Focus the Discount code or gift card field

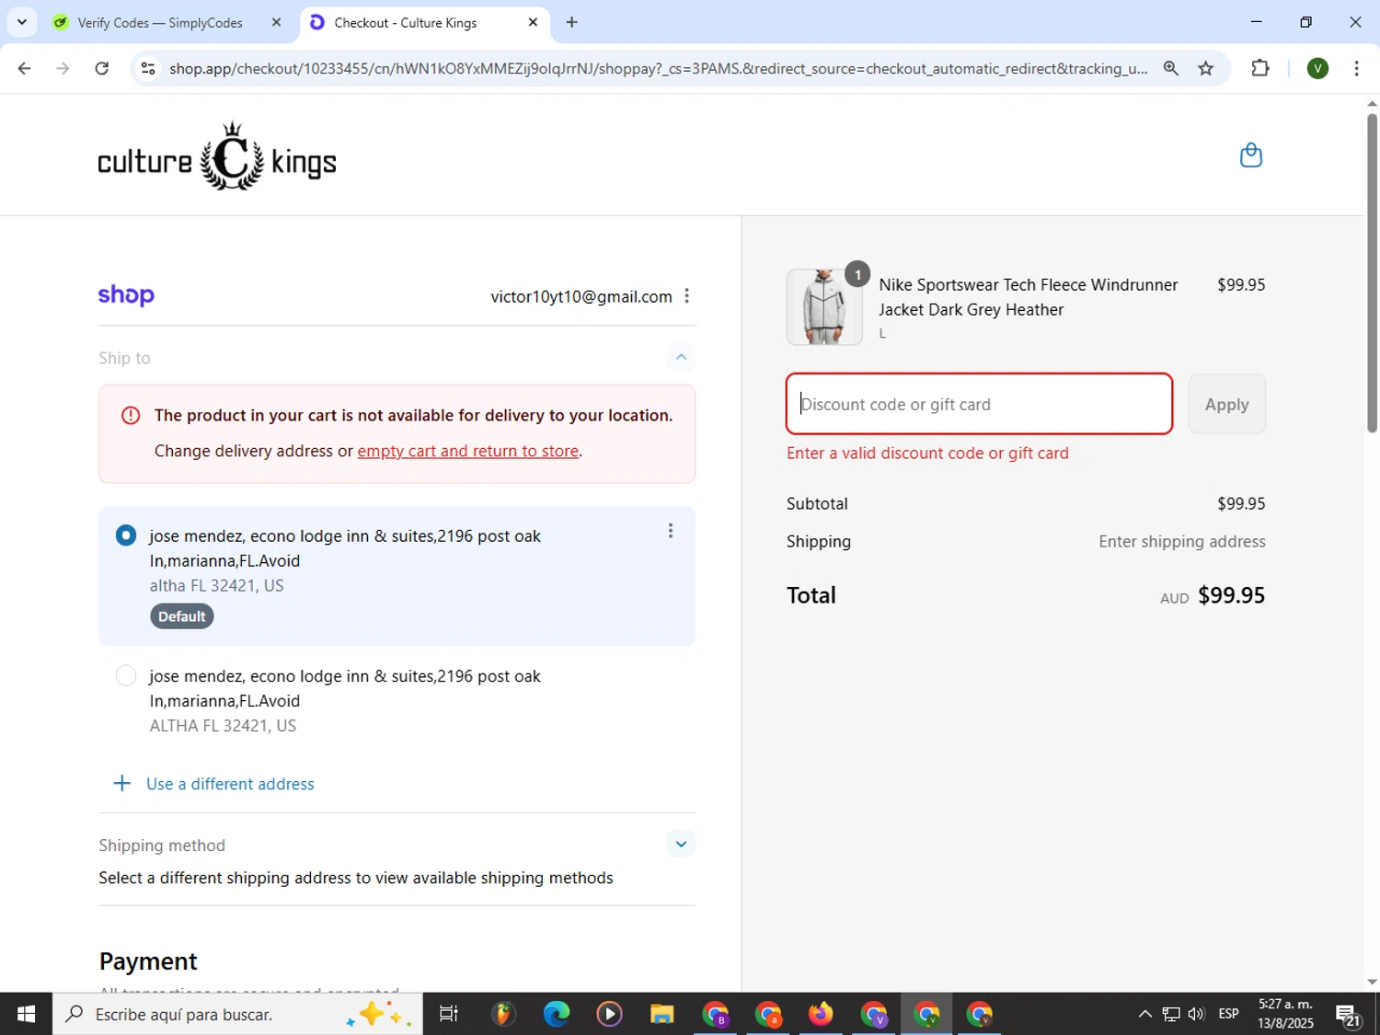pos(979,404)
